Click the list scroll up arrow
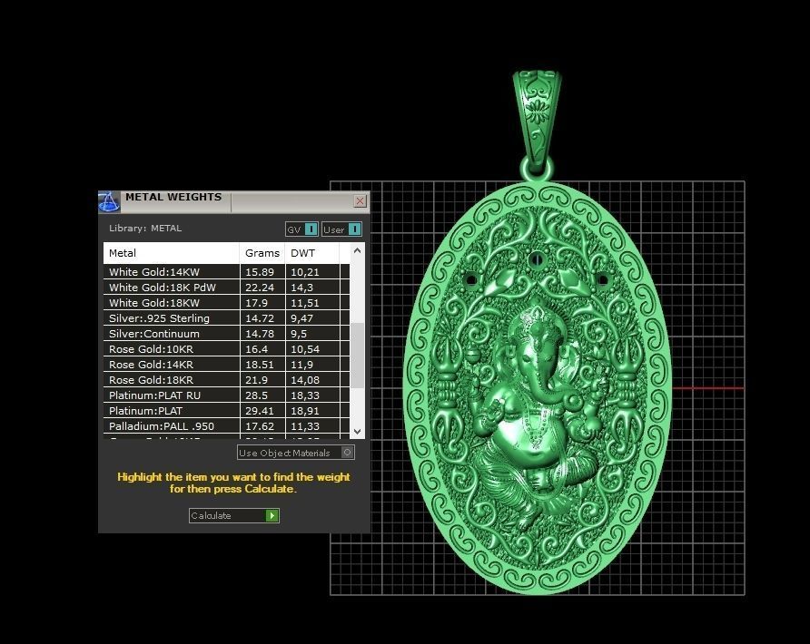Viewport: 810px width, 644px height. [357, 250]
